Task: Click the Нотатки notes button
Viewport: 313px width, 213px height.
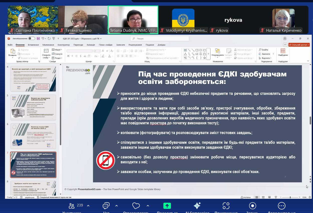Action: [245, 197]
